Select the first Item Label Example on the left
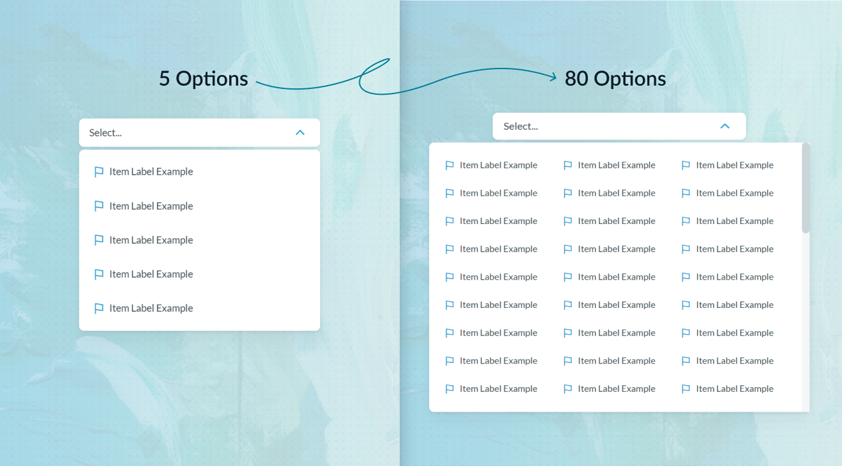The image size is (842, 466). pyautogui.click(x=151, y=171)
